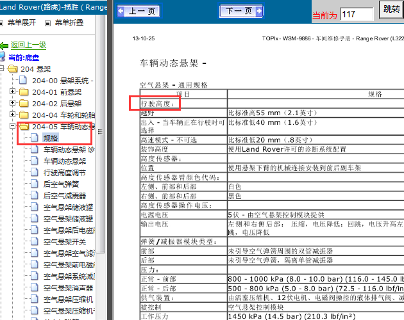Click the icon beside 菜单折叠
The image size is (404, 320).
[x=47, y=24]
